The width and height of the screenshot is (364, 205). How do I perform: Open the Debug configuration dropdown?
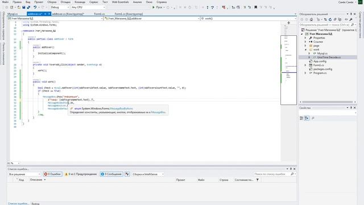click(60, 7)
